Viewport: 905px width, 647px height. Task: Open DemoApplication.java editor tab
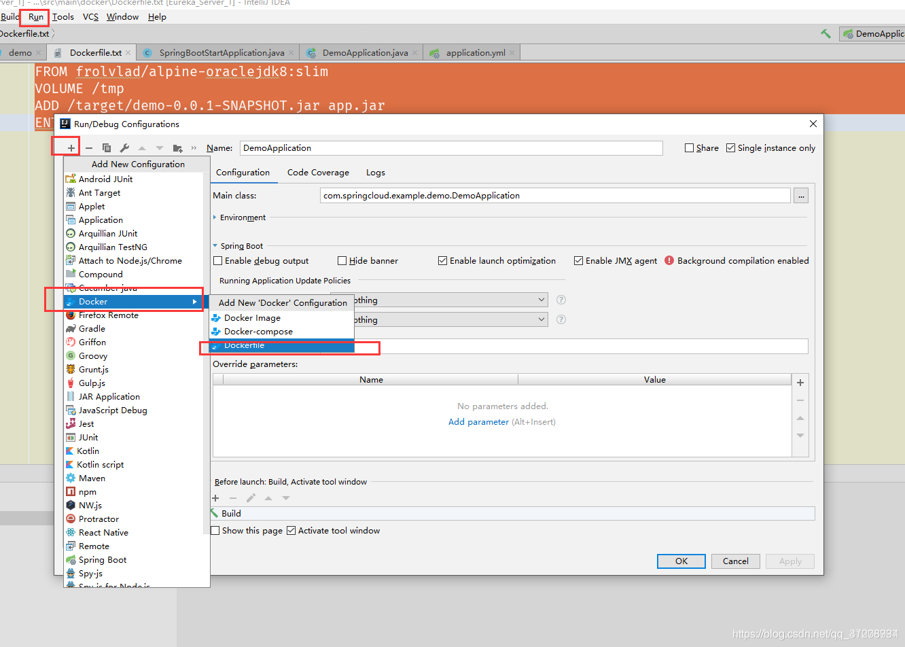(x=361, y=52)
